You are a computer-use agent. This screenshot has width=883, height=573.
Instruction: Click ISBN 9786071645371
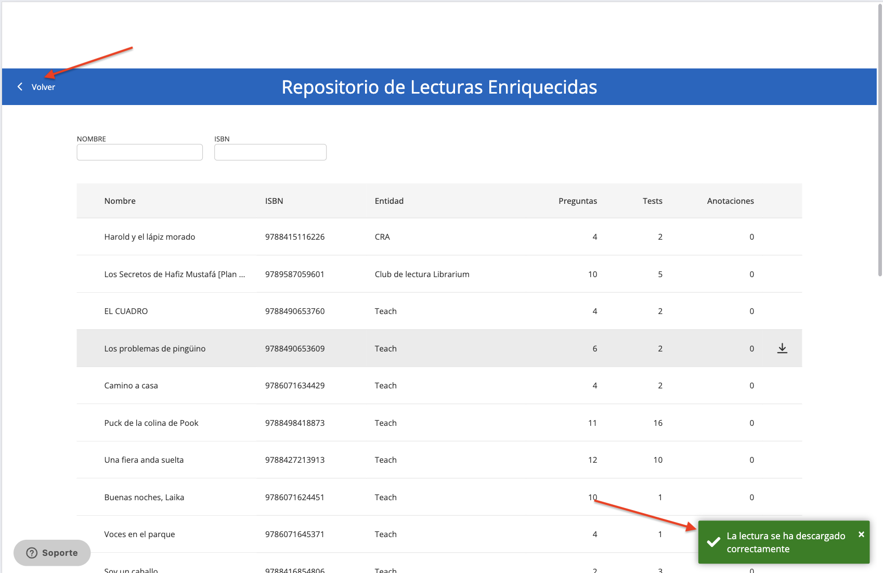pyautogui.click(x=295, y=535)
